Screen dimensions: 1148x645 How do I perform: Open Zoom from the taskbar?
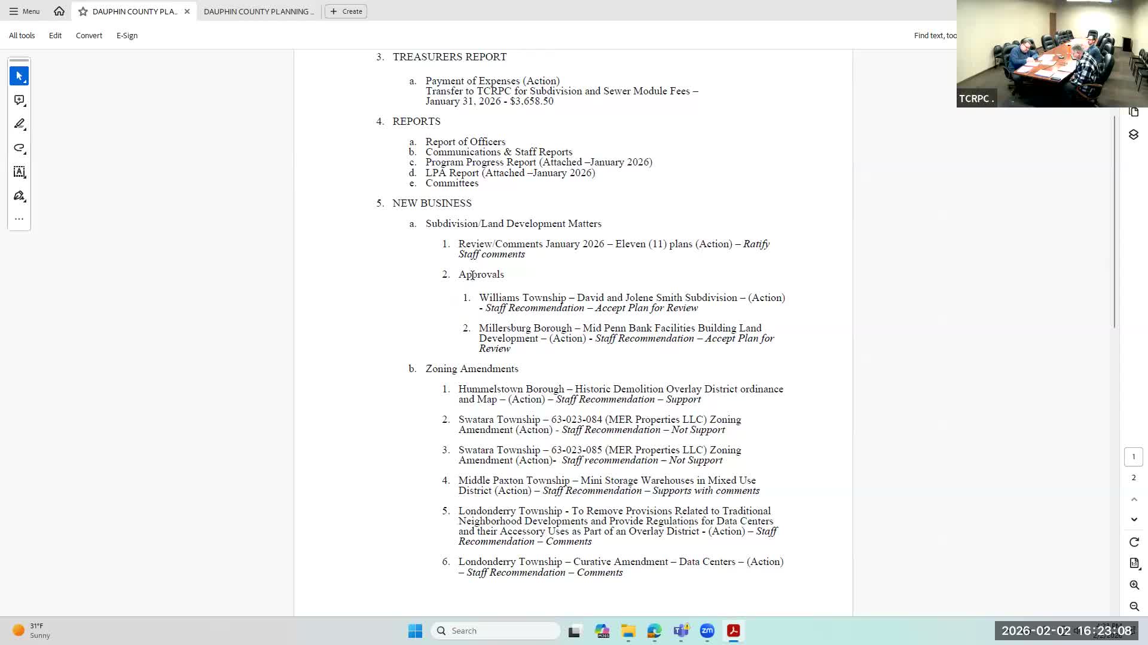click(x=707, y=631)
